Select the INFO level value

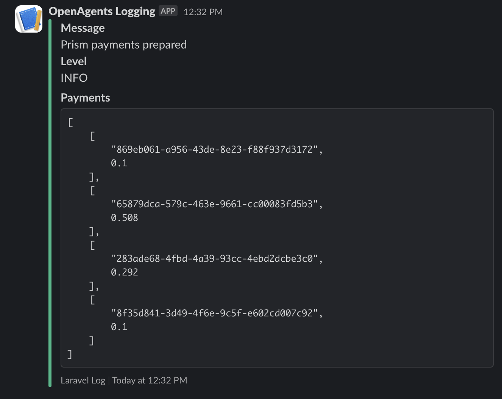point(74,78)
